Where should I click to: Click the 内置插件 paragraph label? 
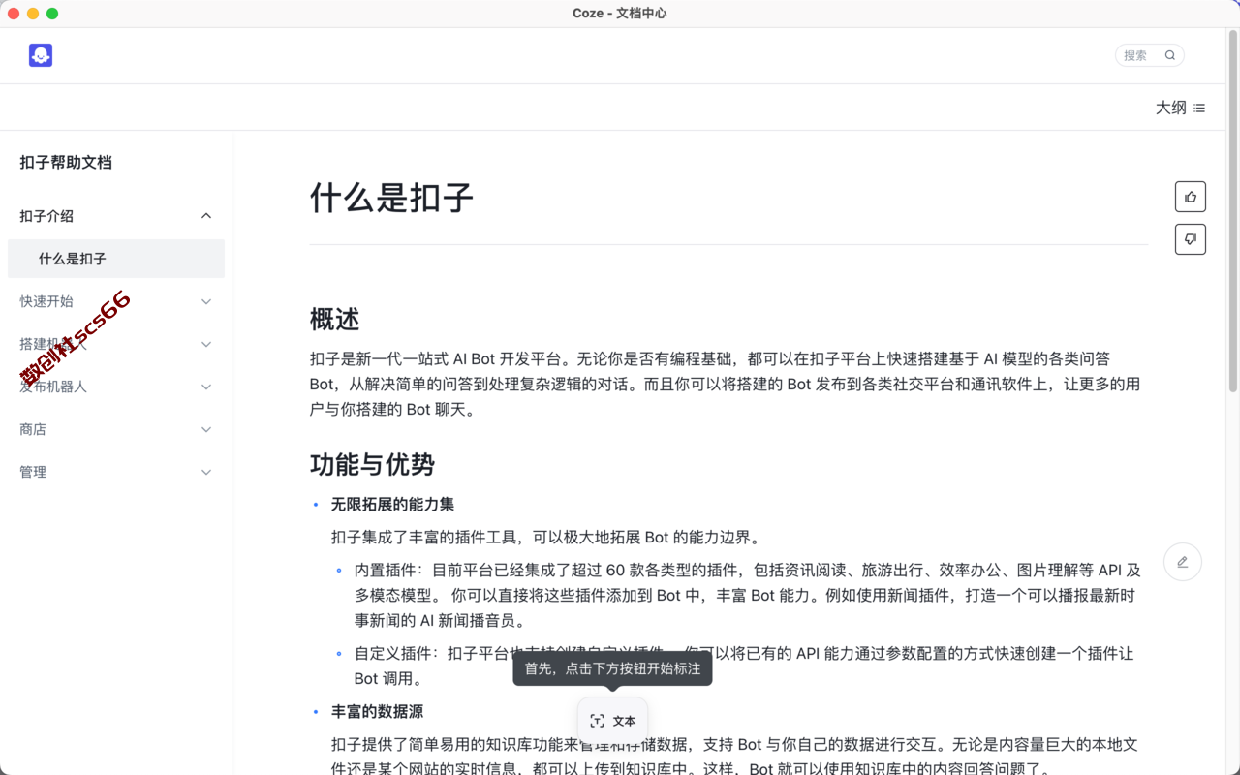coord(387,571)
